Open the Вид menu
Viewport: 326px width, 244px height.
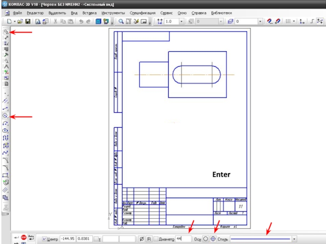[x=74, y=13]
